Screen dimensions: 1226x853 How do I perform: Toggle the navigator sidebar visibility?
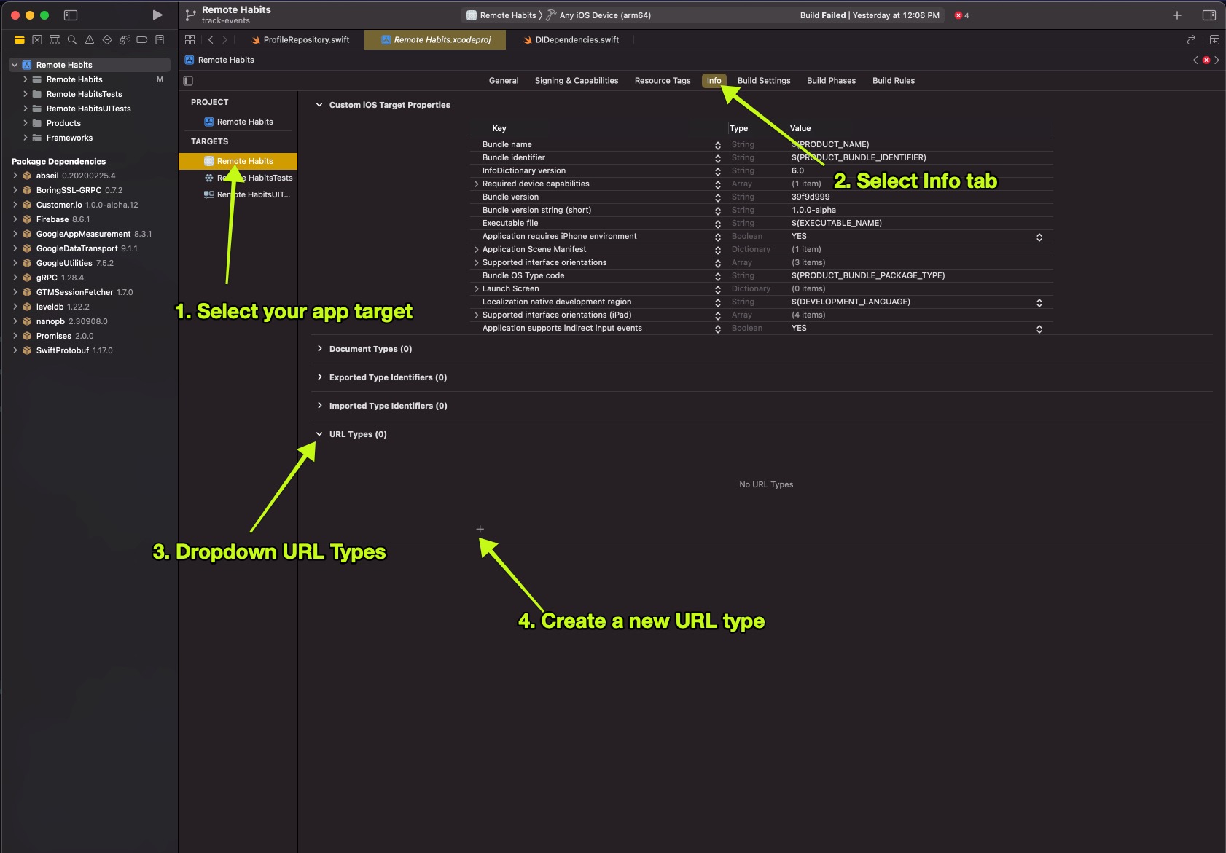click(71, 15)
